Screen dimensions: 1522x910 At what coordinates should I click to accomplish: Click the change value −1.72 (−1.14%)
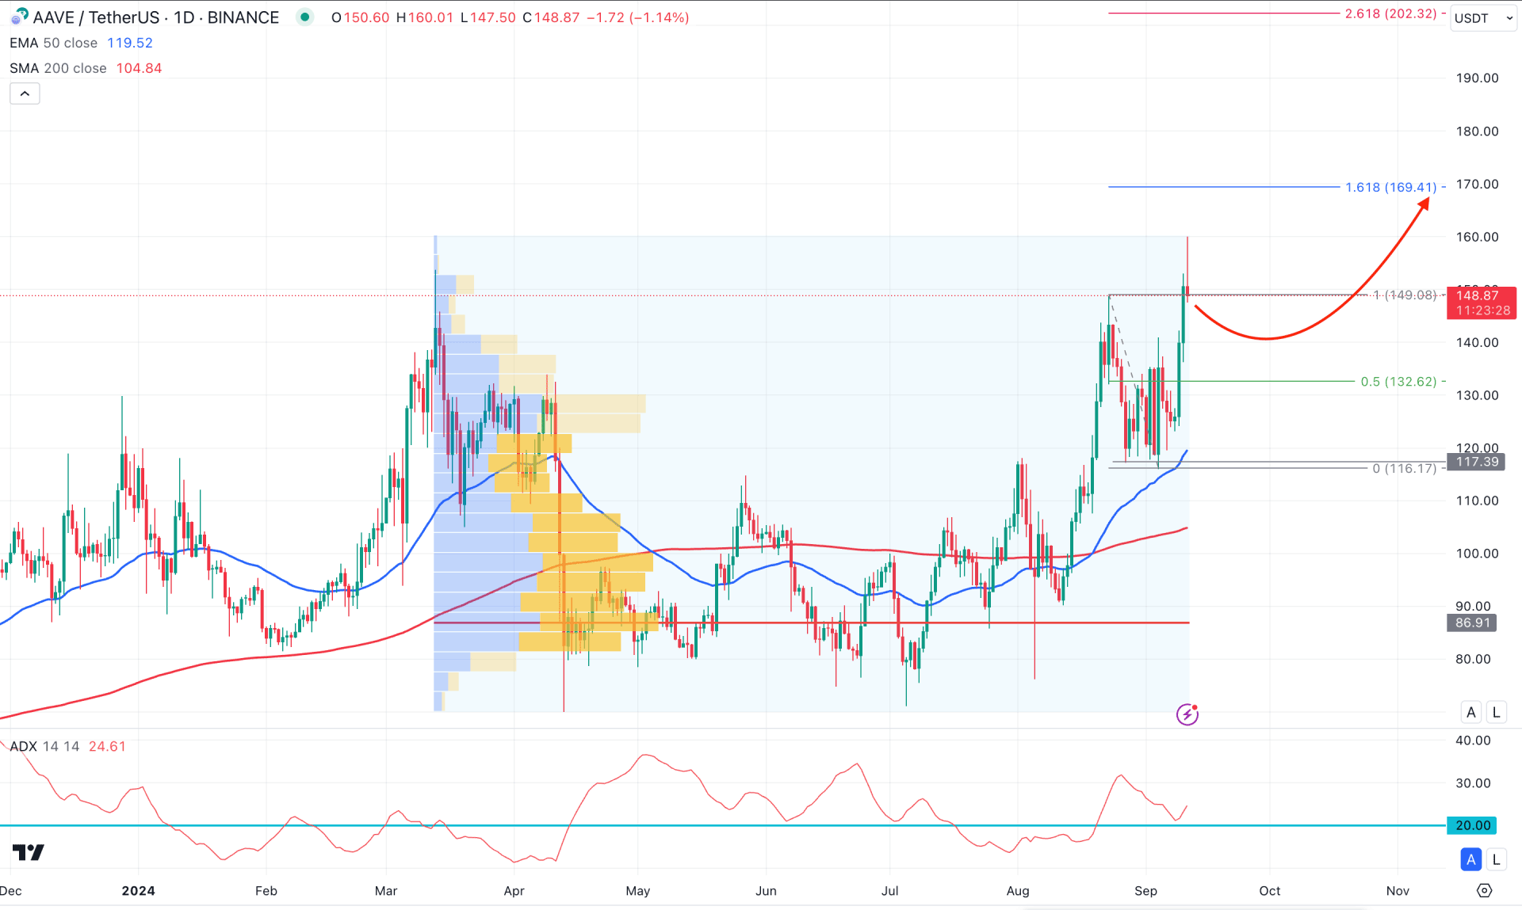(638, 17)
